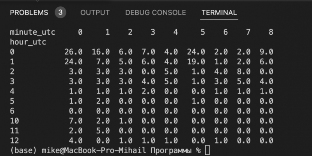Switch to the OUTPUT tab
Screen dimensions: 312x156
click(95, 13)
